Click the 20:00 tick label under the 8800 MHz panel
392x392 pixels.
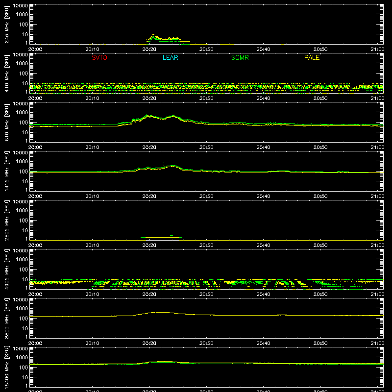click(35, 343)
